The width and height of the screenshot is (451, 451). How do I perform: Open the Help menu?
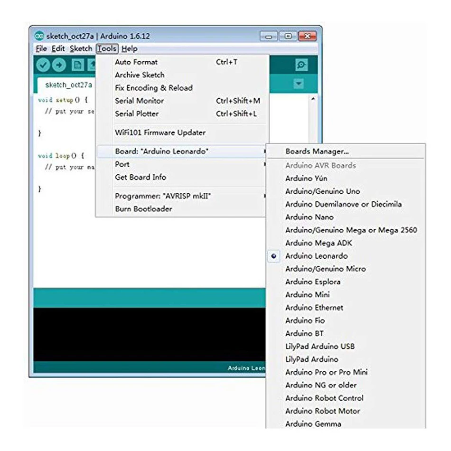pyautogui.click(x=130, y=48)
